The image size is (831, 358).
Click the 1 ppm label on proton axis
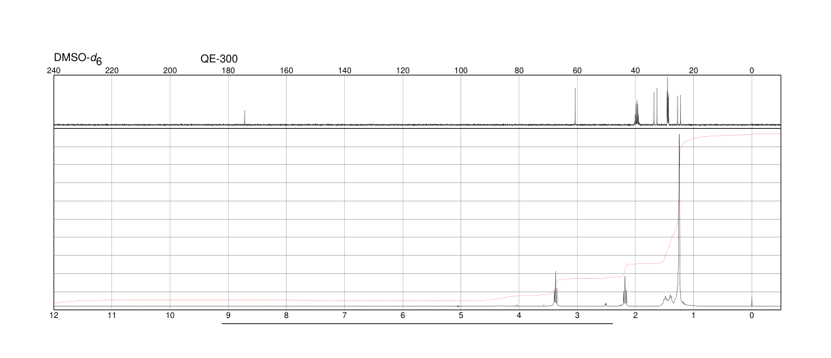(693, 315)
